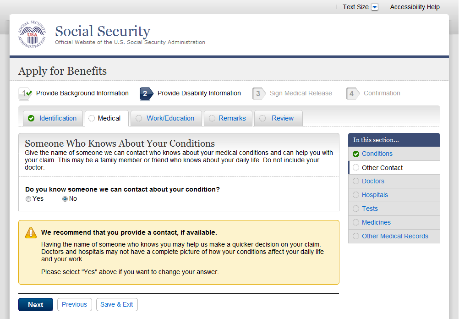Click the green checkmark beside Conditions
Image resolution: width=459 pixels, height=319 pixels.
356,154
